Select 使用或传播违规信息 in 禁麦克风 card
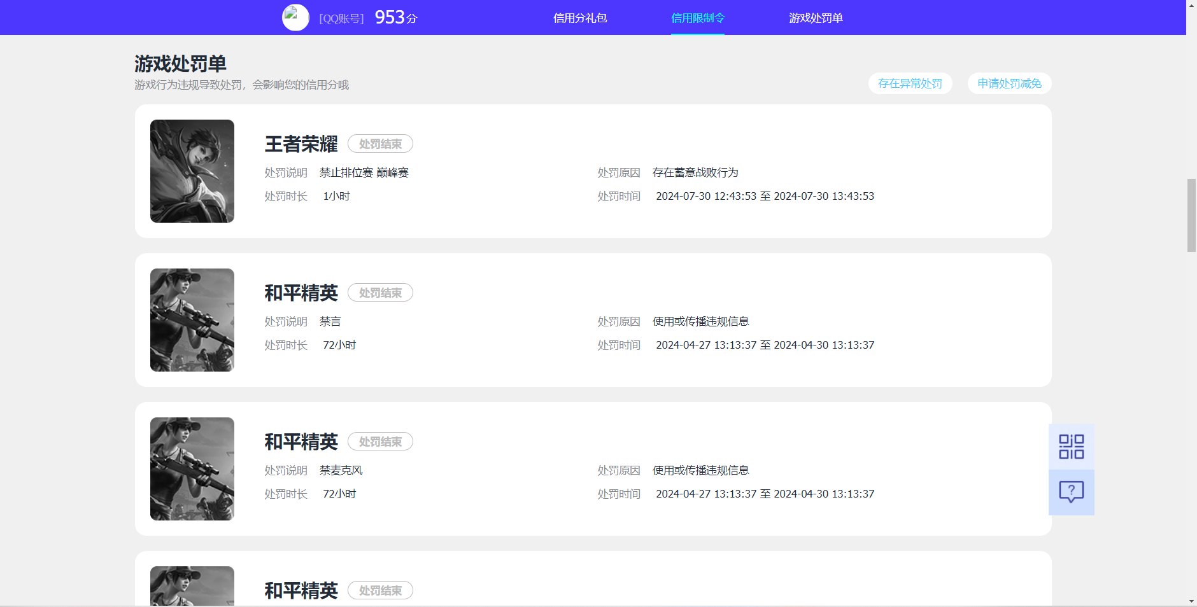The height and width of the screenshot is (607, 1197). (700, 470)
